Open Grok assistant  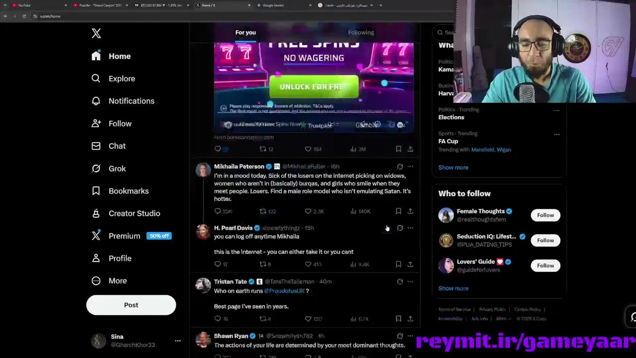click(x=108, y=169)
